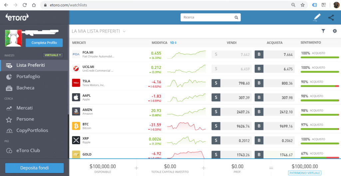Click the Amazon logo icon
The height and width of the screenshot is (176, 341).
76,112
